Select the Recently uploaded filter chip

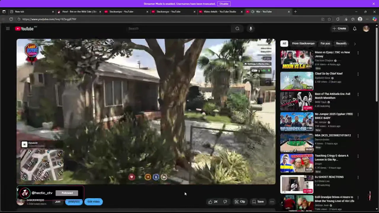(x=342, y=43)
